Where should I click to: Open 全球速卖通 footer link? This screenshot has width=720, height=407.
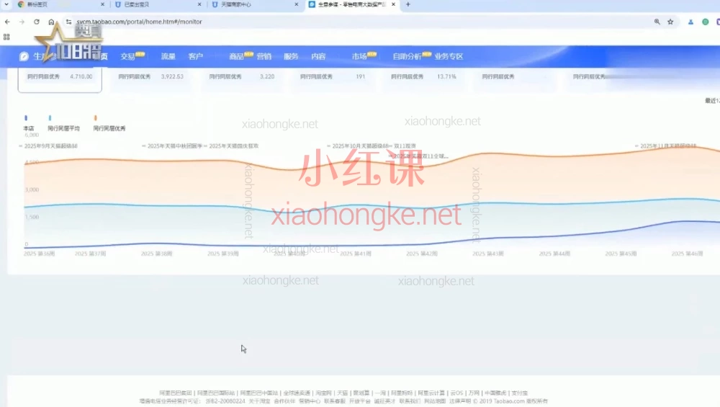click(297, 393)
